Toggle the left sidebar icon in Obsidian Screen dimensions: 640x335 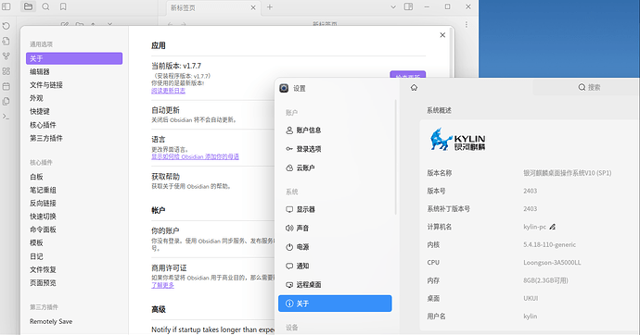tap(6, 6)
